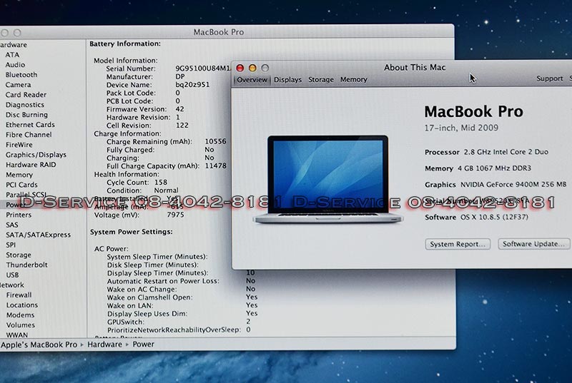Select Bluetooth in the sidebar
The width and height of the screenshot is (572, 383).
coord(21,75)
